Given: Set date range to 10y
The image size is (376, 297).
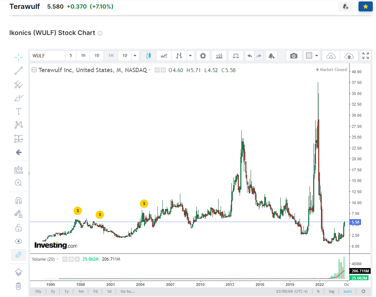Looking at the screenshot, I should click(x=38, y=291).
